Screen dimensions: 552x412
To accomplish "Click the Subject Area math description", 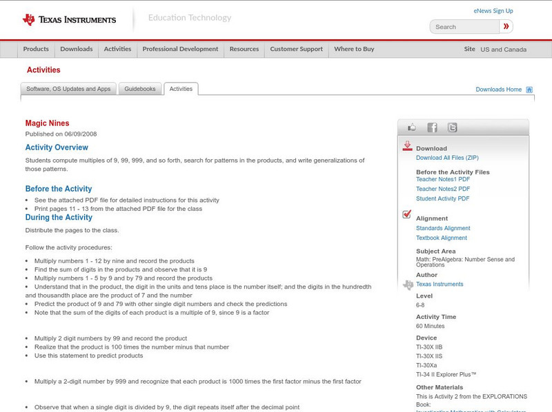I will click(x=465, y=262).
